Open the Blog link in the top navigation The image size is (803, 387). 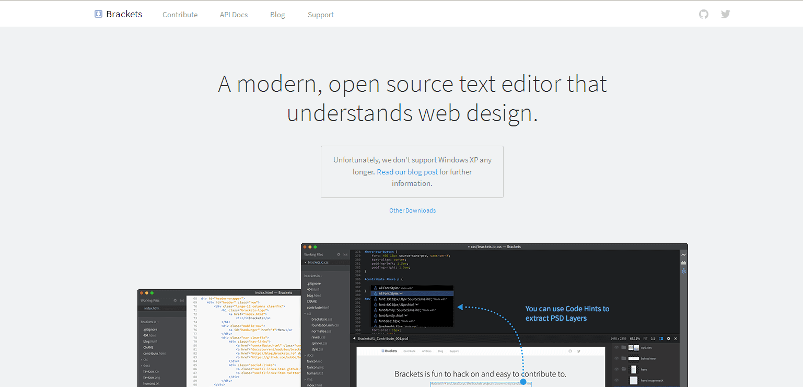point(278,15)
